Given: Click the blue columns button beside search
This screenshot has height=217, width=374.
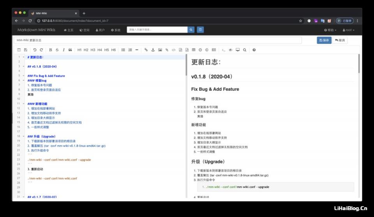Looking at the screenshot, I should [x=200, y=30].
